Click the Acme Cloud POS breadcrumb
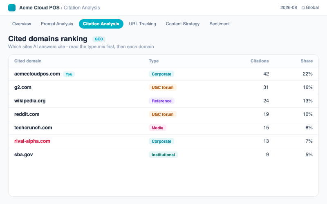Viewport: 327px width, 204px height. tap(39, 8)
